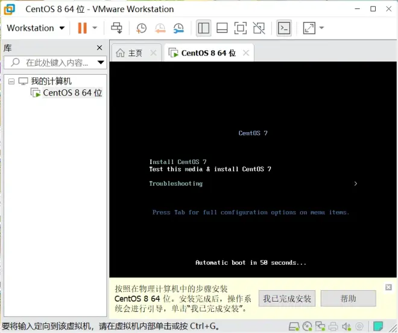The height and width of the screenshot is (333, 398).
Task: Click the CentOS 7 boot menu title
Action: [253, 133]
